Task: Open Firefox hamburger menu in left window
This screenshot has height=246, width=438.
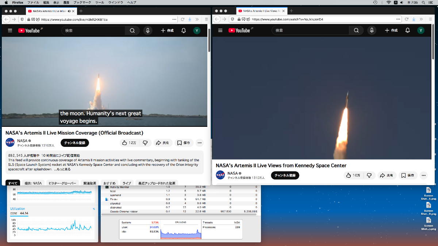Action: click(x=206, y=19)
